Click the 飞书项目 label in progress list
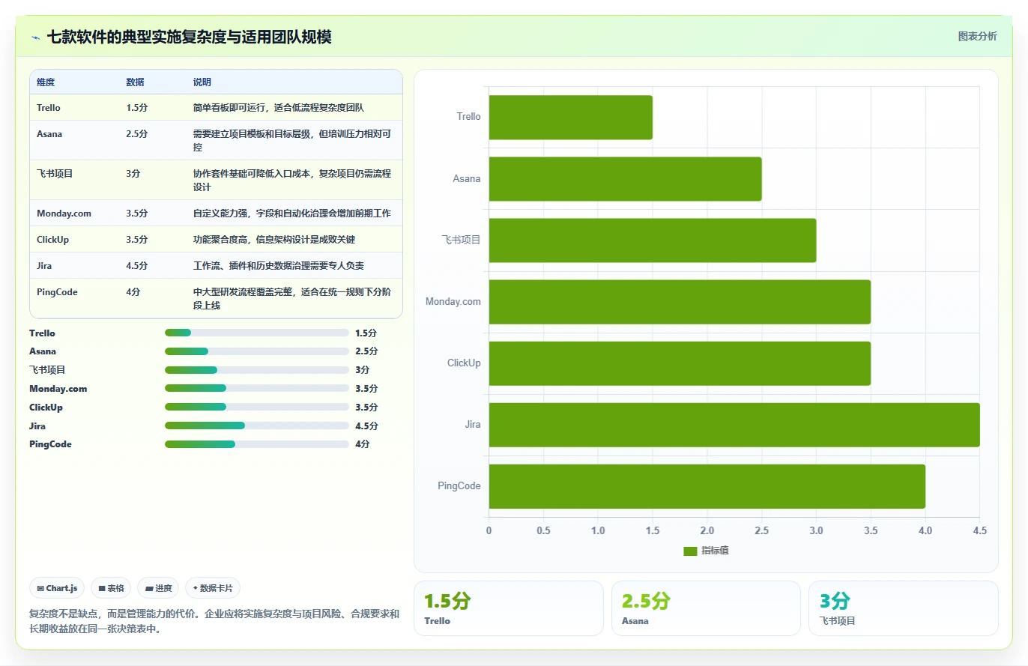This screenshot has height=666, width=1028. point(47,370)
